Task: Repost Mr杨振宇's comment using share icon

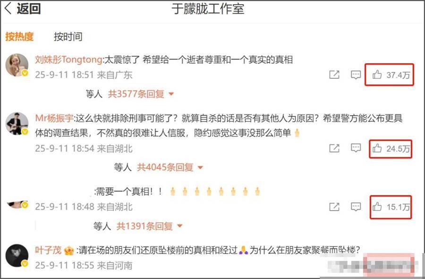Action: pos(334,148)
